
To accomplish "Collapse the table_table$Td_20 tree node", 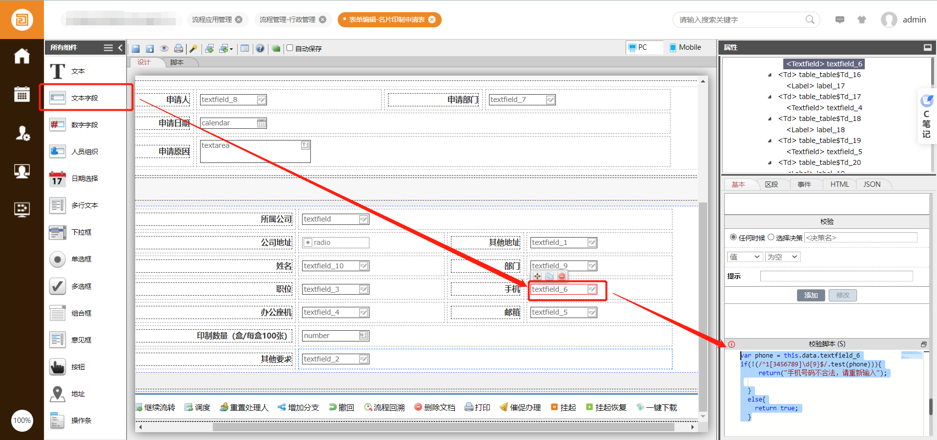I will [770, 163].
